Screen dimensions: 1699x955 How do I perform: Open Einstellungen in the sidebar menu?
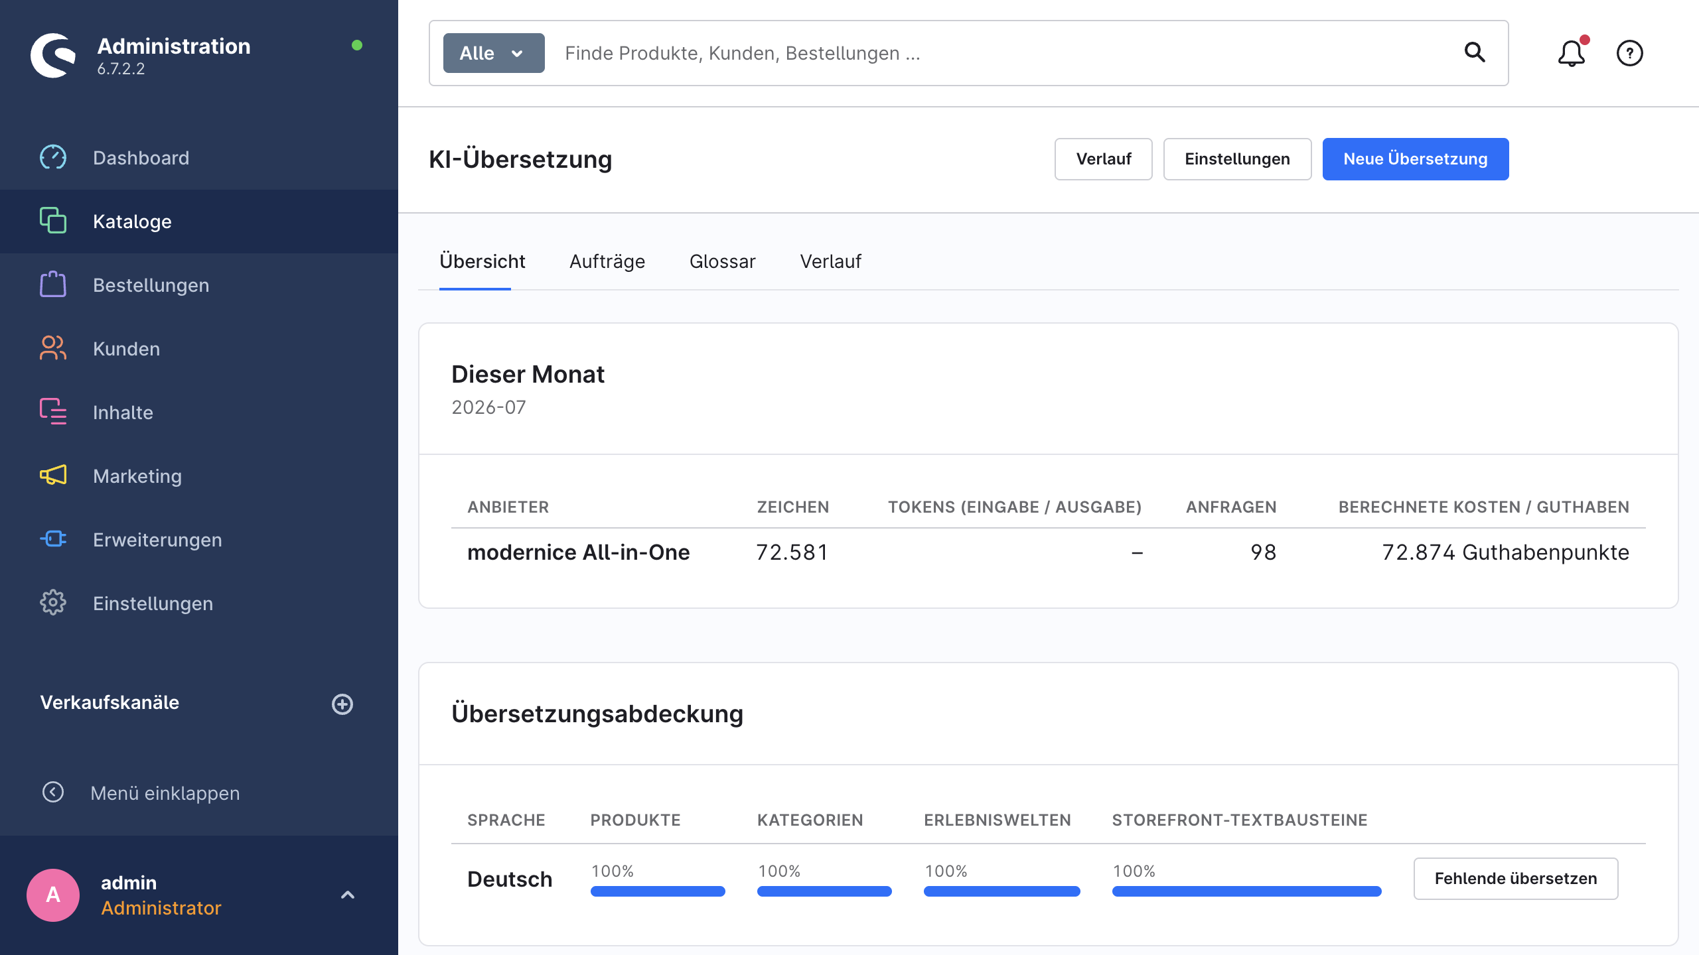coord(199,604)
